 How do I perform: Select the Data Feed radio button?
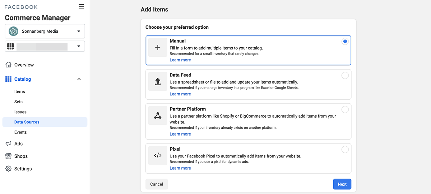click(345, 75)
